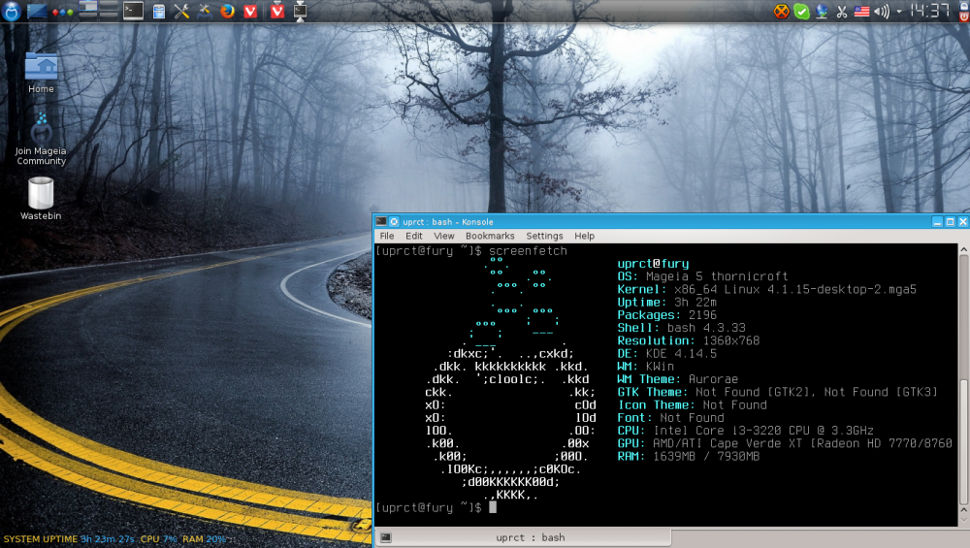Image resolution: width=970 pixels, height=548 pixels.
Task: Select the Join Mageia Community desktop icon
Action: 41,139
